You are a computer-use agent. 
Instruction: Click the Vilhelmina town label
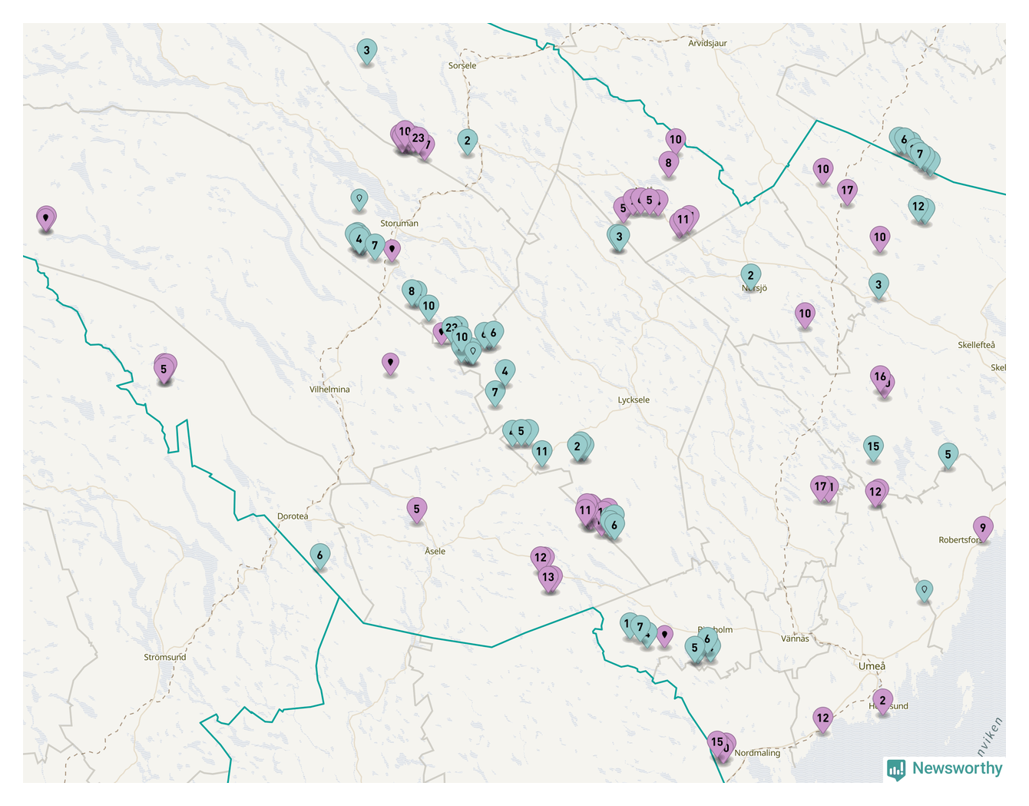(329, 389)
